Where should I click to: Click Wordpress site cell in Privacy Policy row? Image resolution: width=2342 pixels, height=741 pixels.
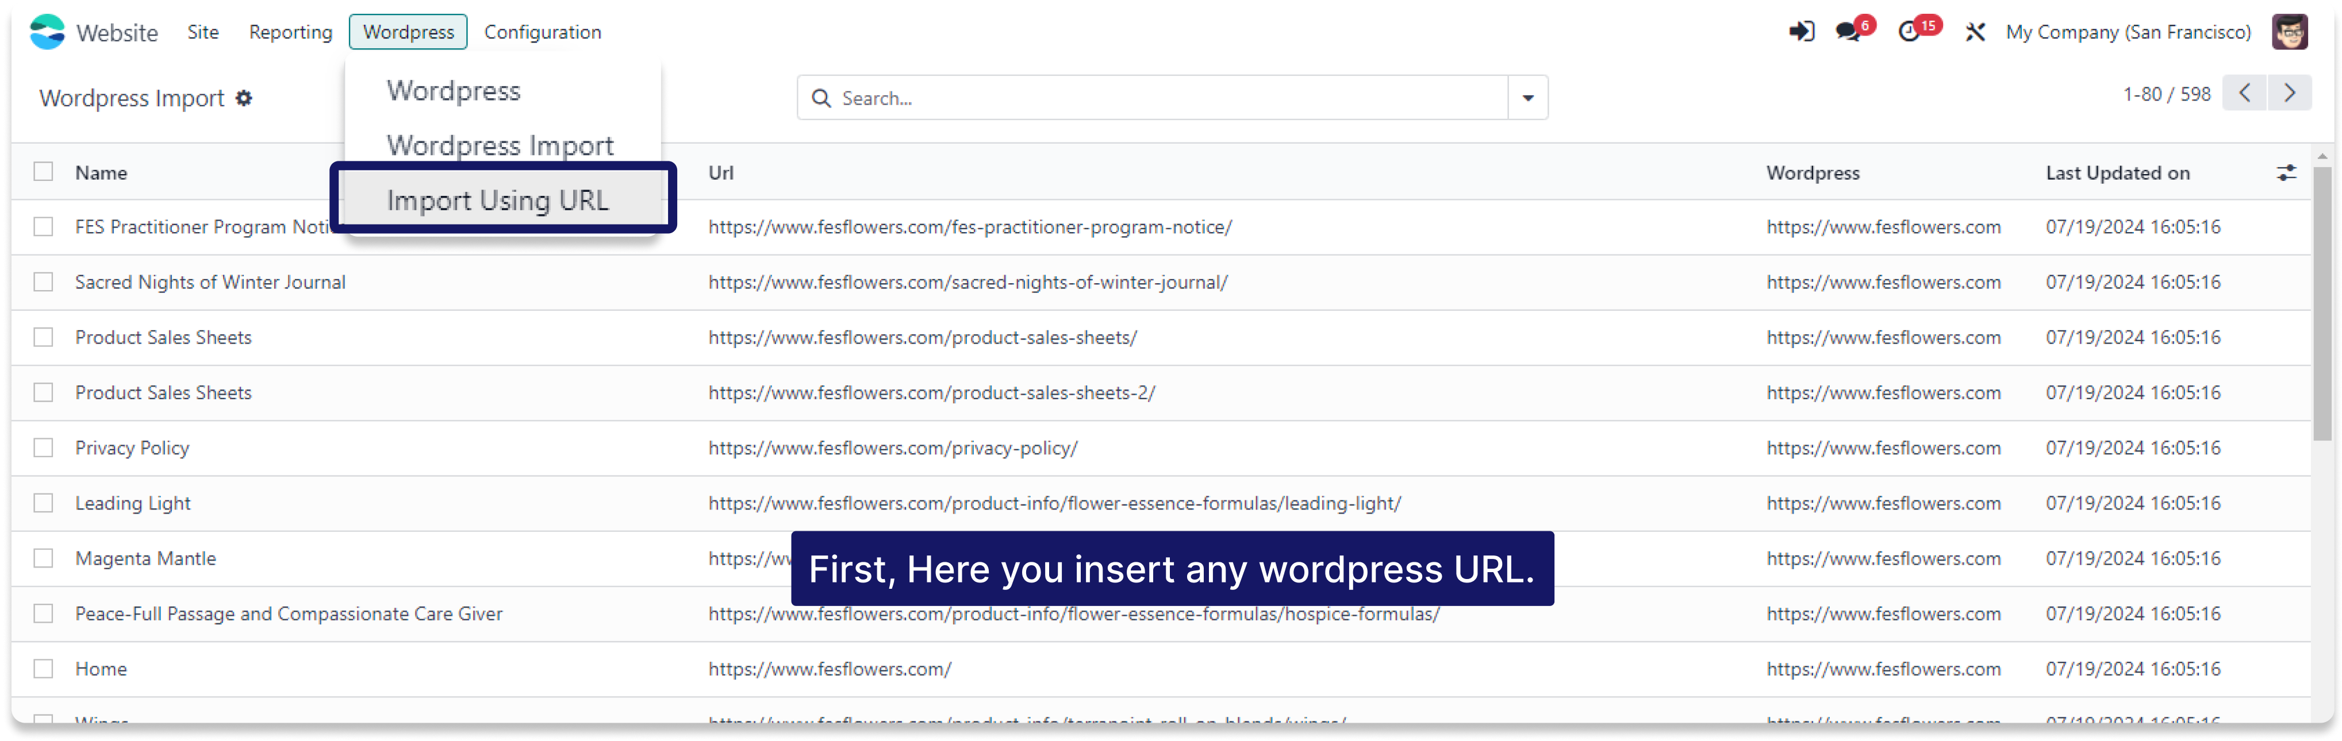(x=1883, y=449)
